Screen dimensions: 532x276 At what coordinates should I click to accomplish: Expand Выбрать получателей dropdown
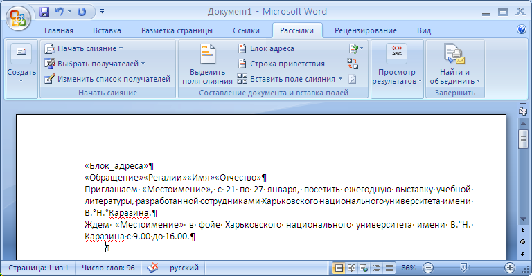tap(95, 64)
